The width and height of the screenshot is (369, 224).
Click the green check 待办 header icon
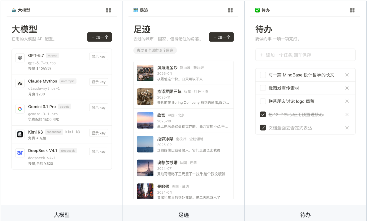pos(258,10)
